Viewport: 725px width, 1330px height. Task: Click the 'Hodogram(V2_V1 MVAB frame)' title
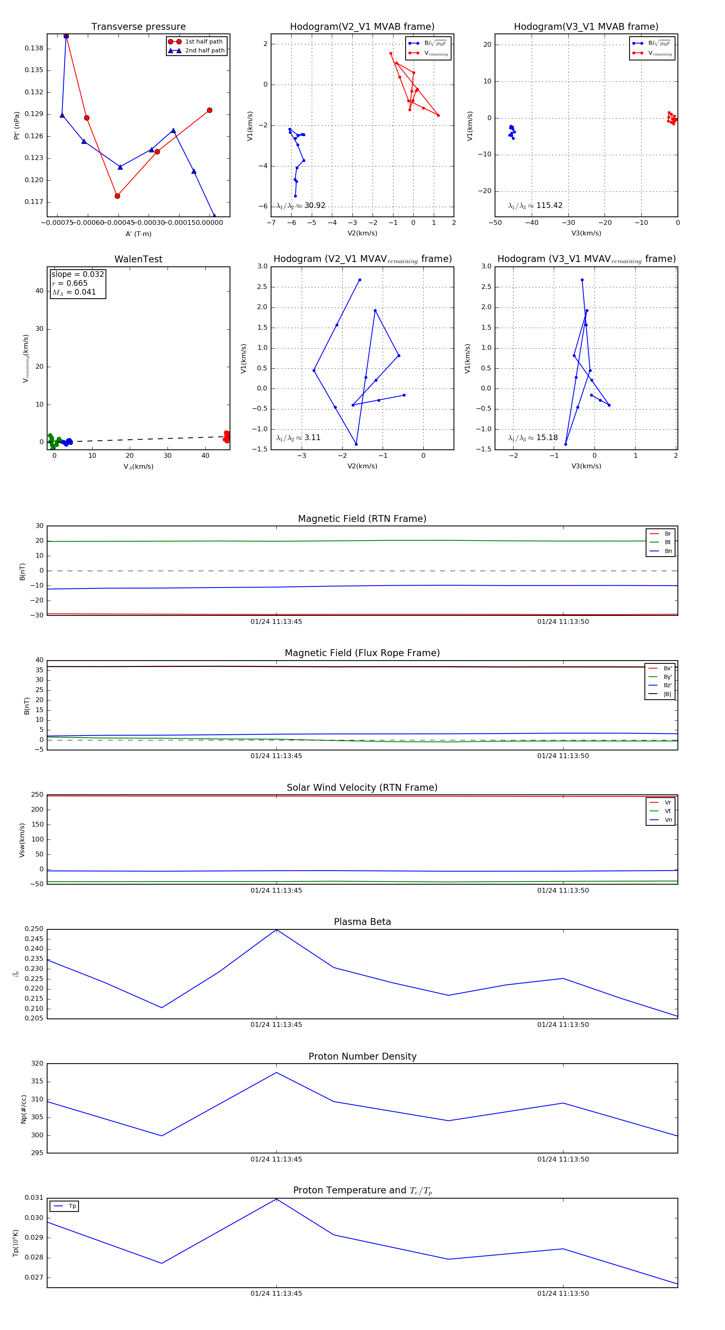coord(362,27)
